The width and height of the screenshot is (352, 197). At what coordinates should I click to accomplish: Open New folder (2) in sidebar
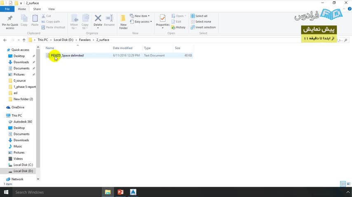[23, 99]
